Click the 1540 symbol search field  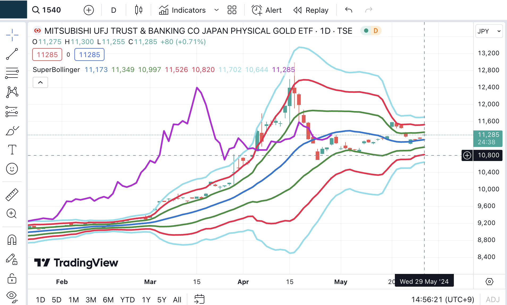(52, 10)
